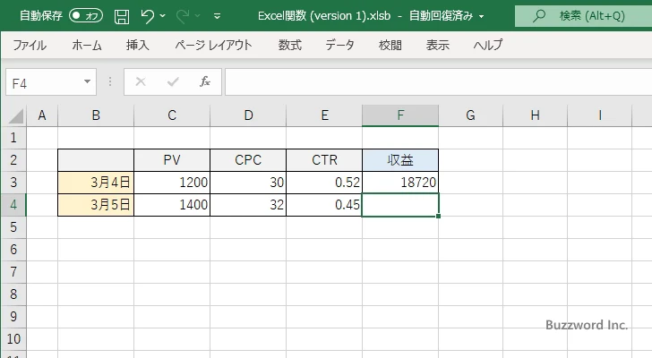Screen dimensions: 652x358
Task: Switch to the 数式 ribbon tab
Action: tap(290, 45)
